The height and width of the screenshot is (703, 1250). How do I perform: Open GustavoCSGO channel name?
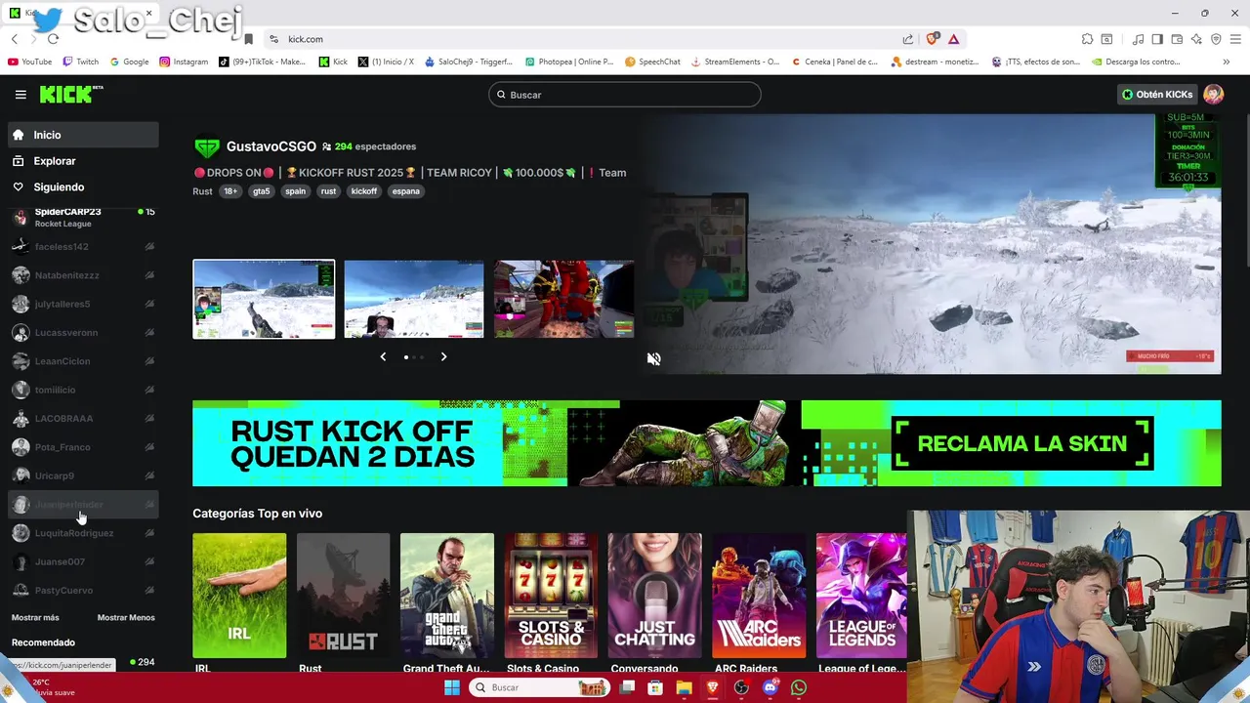click(x=271, y=146)
